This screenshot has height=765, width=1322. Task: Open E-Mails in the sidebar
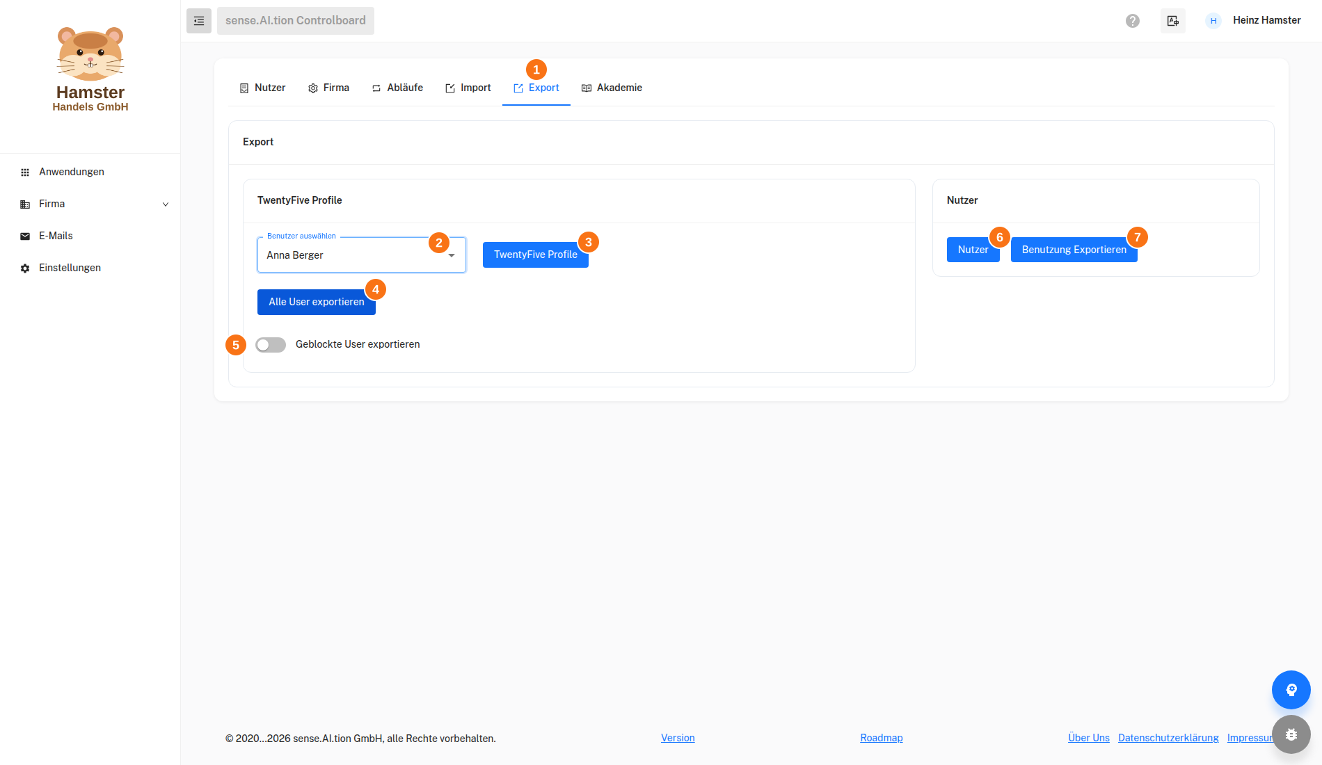(x=90, y=236)
